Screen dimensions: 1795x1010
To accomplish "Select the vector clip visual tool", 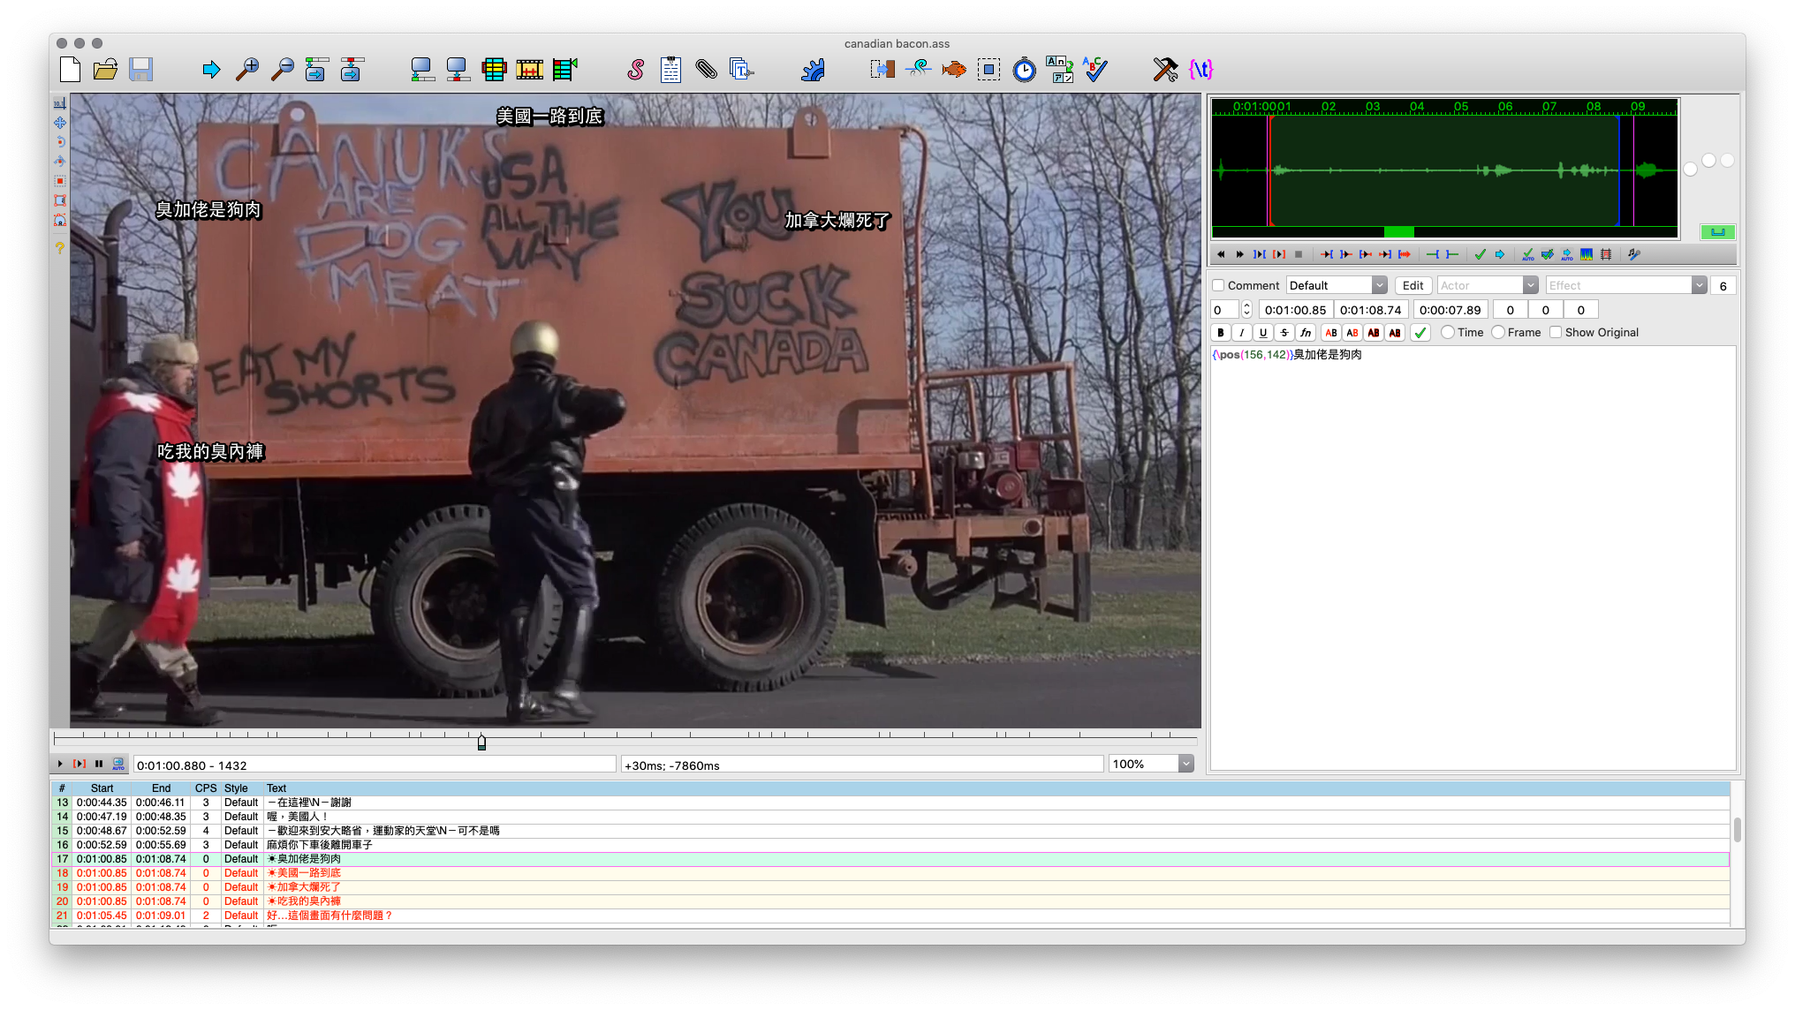I will coord(59,220).
